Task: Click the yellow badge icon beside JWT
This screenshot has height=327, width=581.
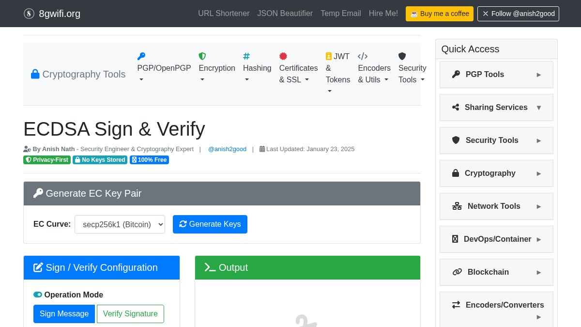Action: pos(329,56)
